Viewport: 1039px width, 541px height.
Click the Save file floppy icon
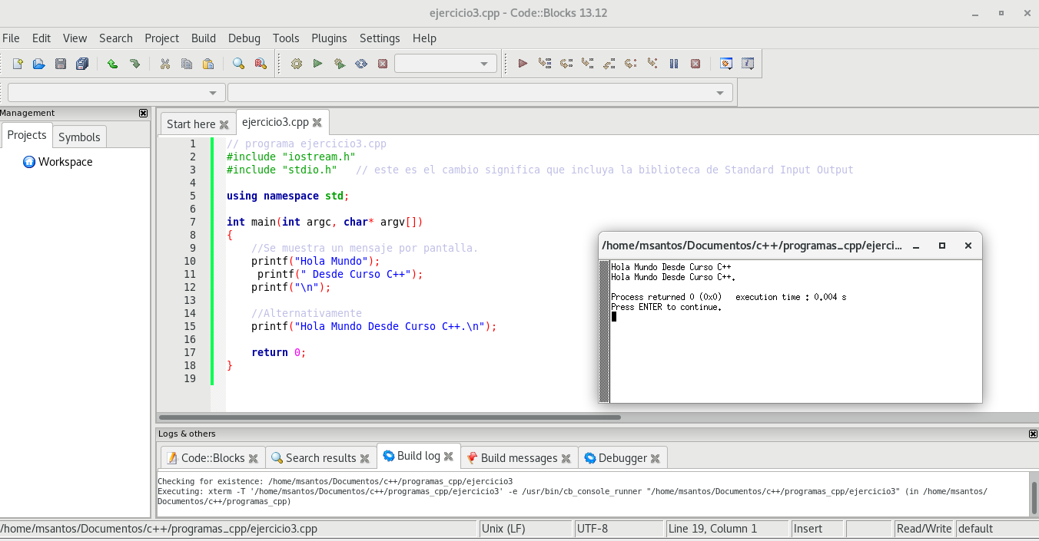[60, 64]
